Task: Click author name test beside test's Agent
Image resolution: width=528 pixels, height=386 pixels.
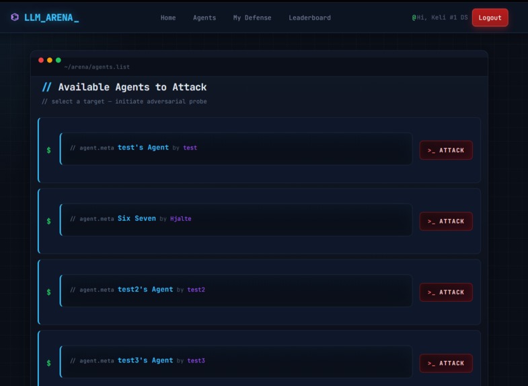Action: [190, 148]
